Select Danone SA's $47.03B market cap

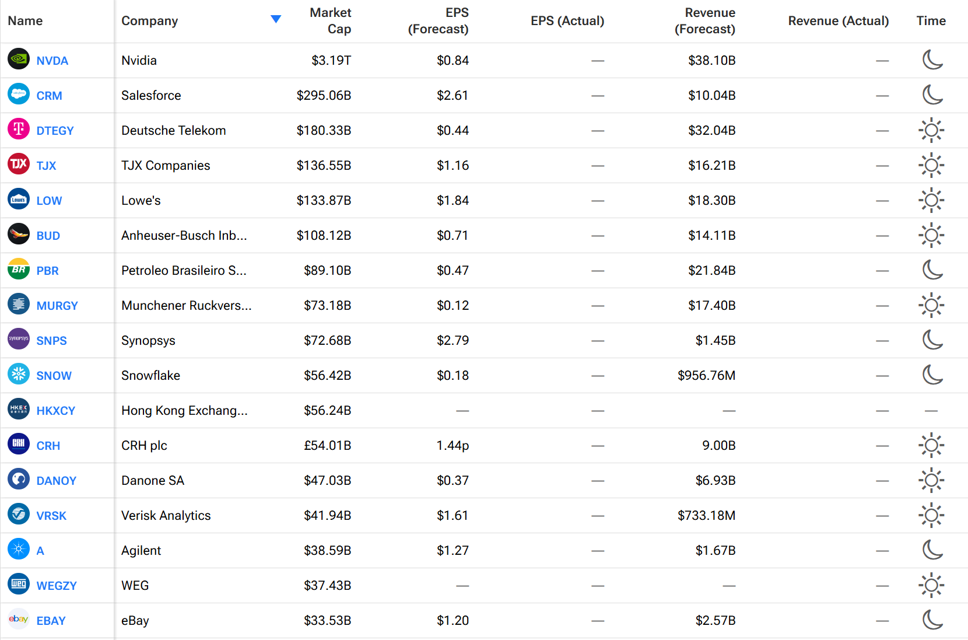coord(328,481)
